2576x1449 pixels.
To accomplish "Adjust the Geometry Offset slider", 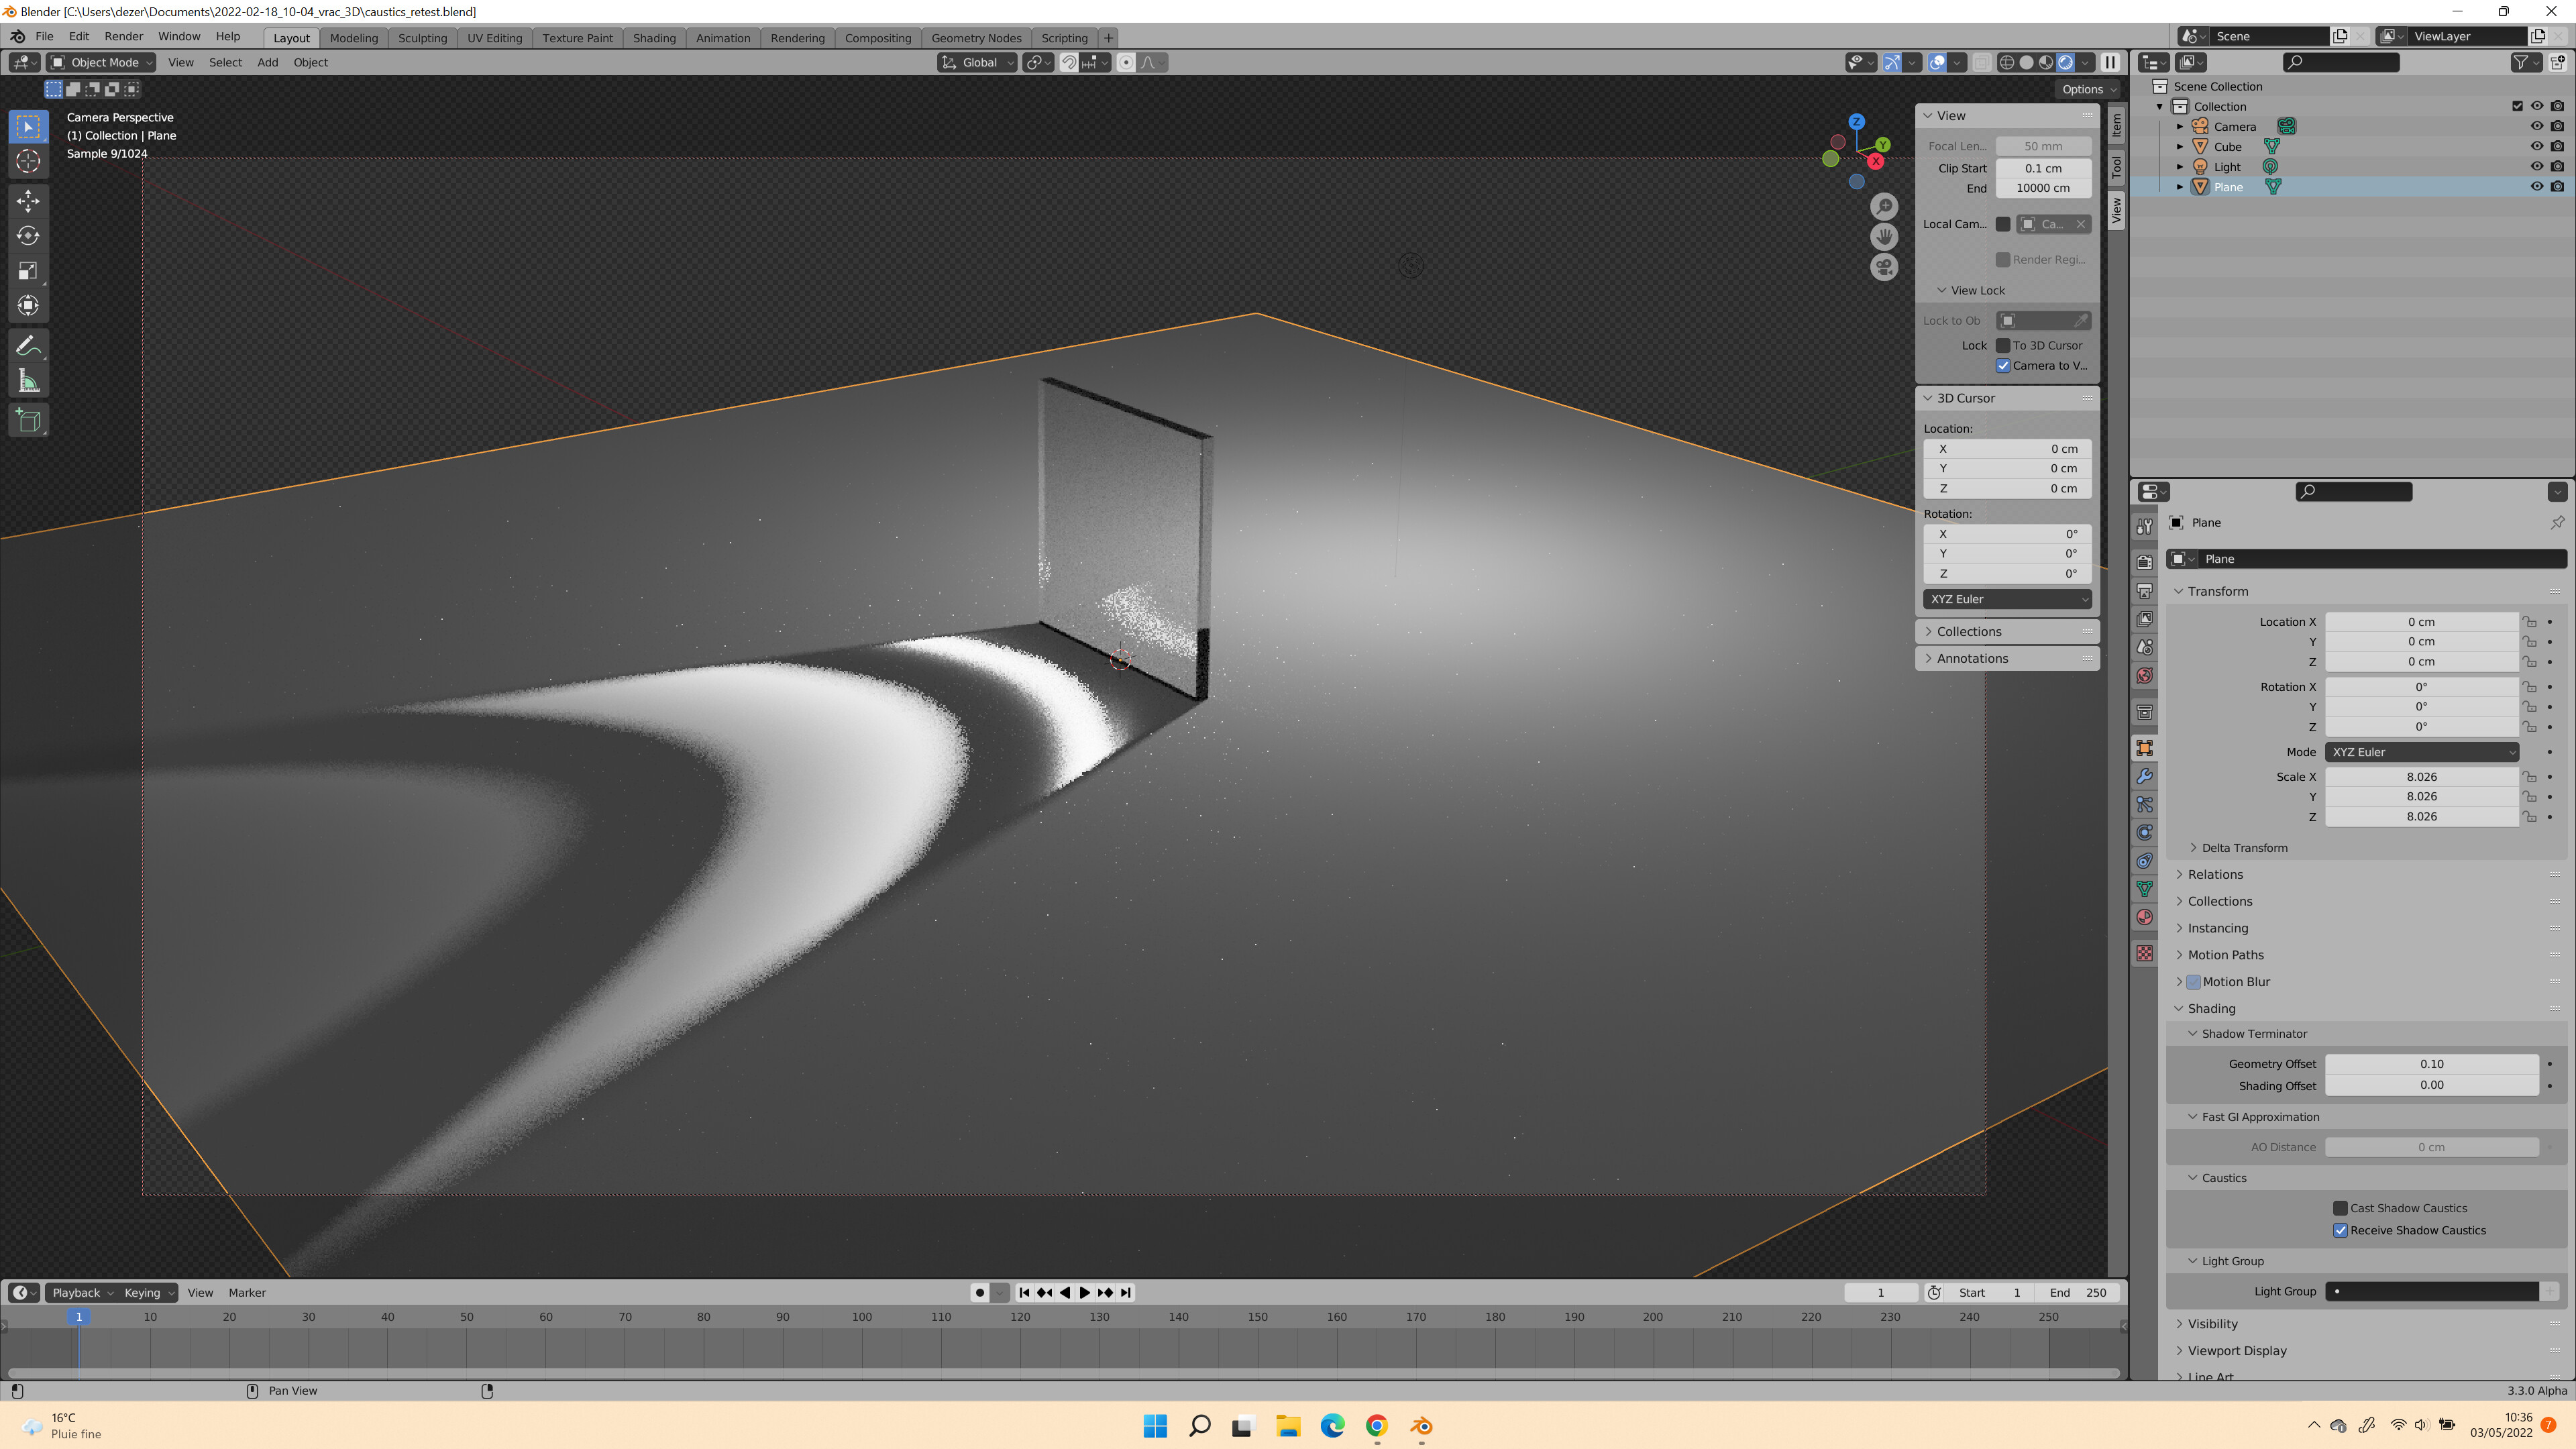I will (x=2431, y=1064).
